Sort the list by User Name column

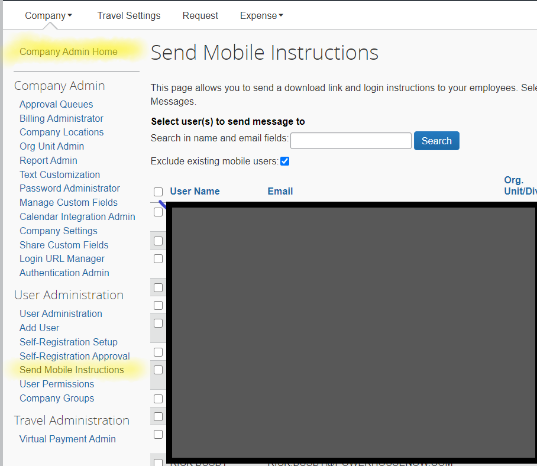coord(195,191)
